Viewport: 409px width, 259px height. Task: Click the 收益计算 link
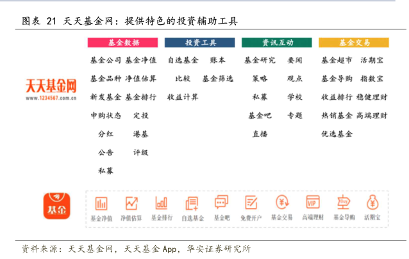click(183, 97)
